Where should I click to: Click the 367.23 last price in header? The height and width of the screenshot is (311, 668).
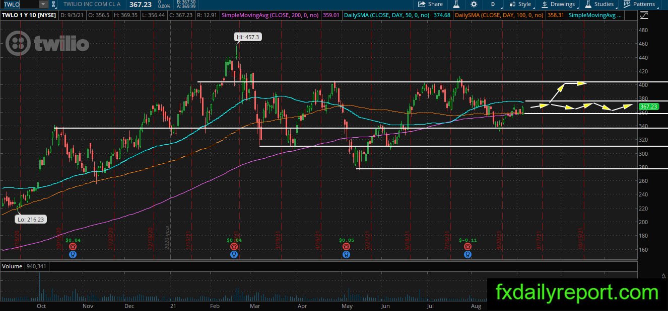pyautogui.click(x=141, y=4)
